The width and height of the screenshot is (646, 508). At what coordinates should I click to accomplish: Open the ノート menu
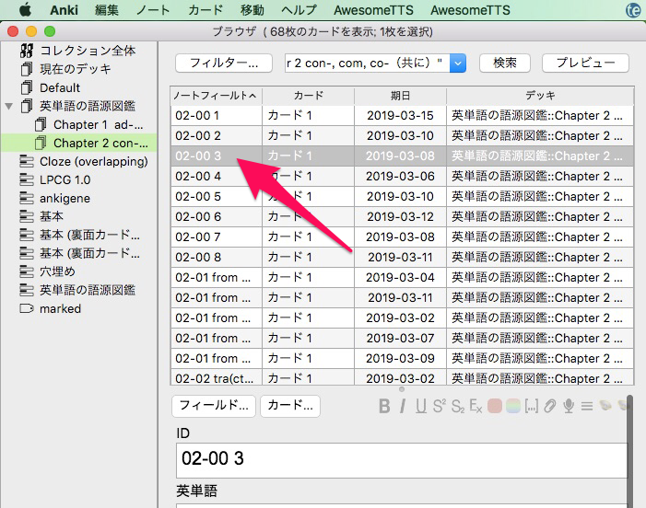(153, 10)
